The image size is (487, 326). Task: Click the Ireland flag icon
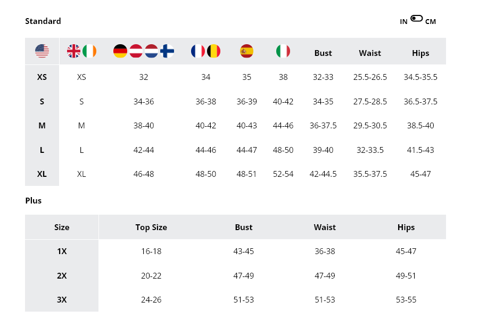89,51
